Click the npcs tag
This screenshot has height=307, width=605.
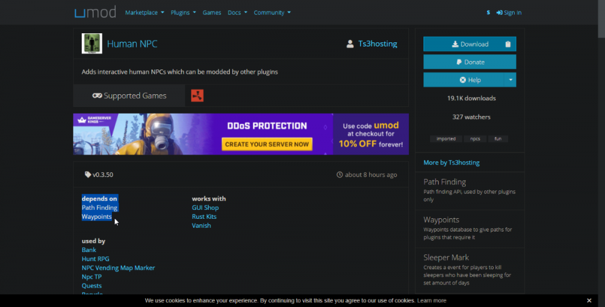coord(475,138)
